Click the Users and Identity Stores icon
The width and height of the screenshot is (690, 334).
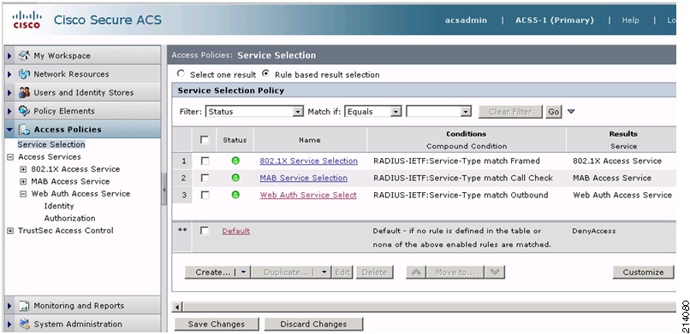point(24,92)
